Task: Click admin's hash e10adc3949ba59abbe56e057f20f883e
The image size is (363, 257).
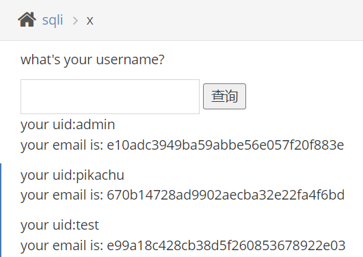Action: [226, 145]
